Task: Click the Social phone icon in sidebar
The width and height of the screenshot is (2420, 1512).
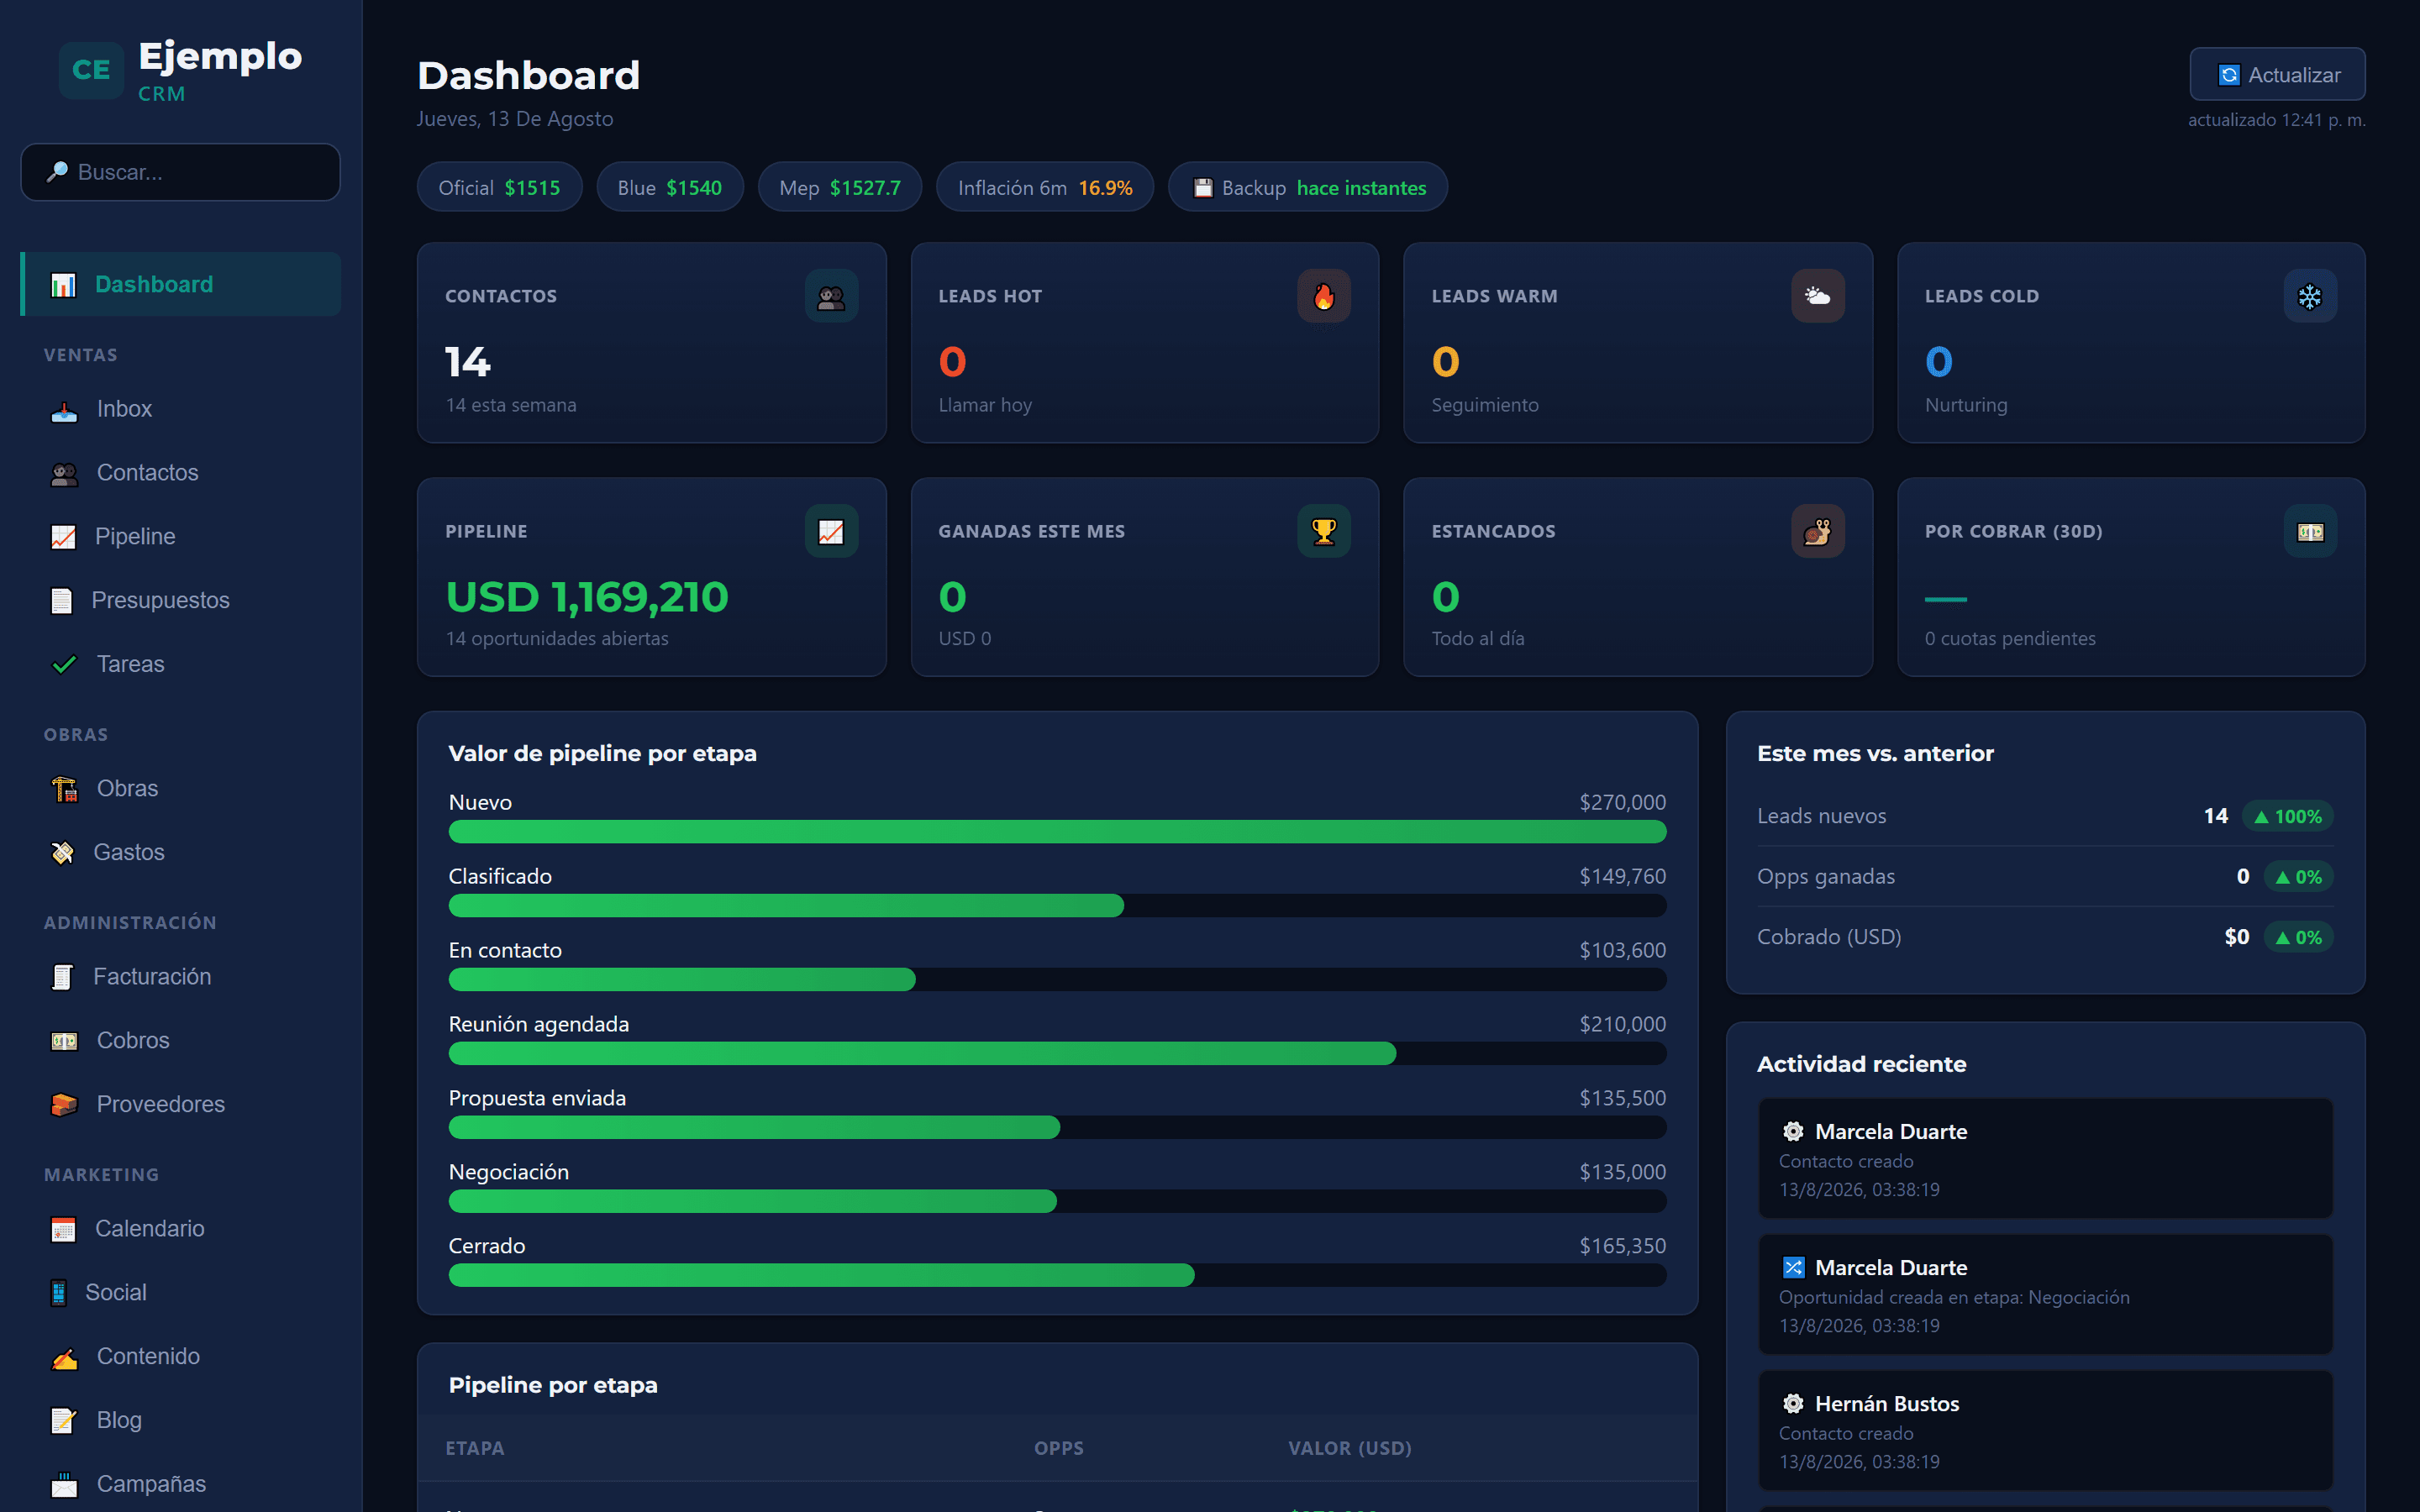Action: (59, 1293)
